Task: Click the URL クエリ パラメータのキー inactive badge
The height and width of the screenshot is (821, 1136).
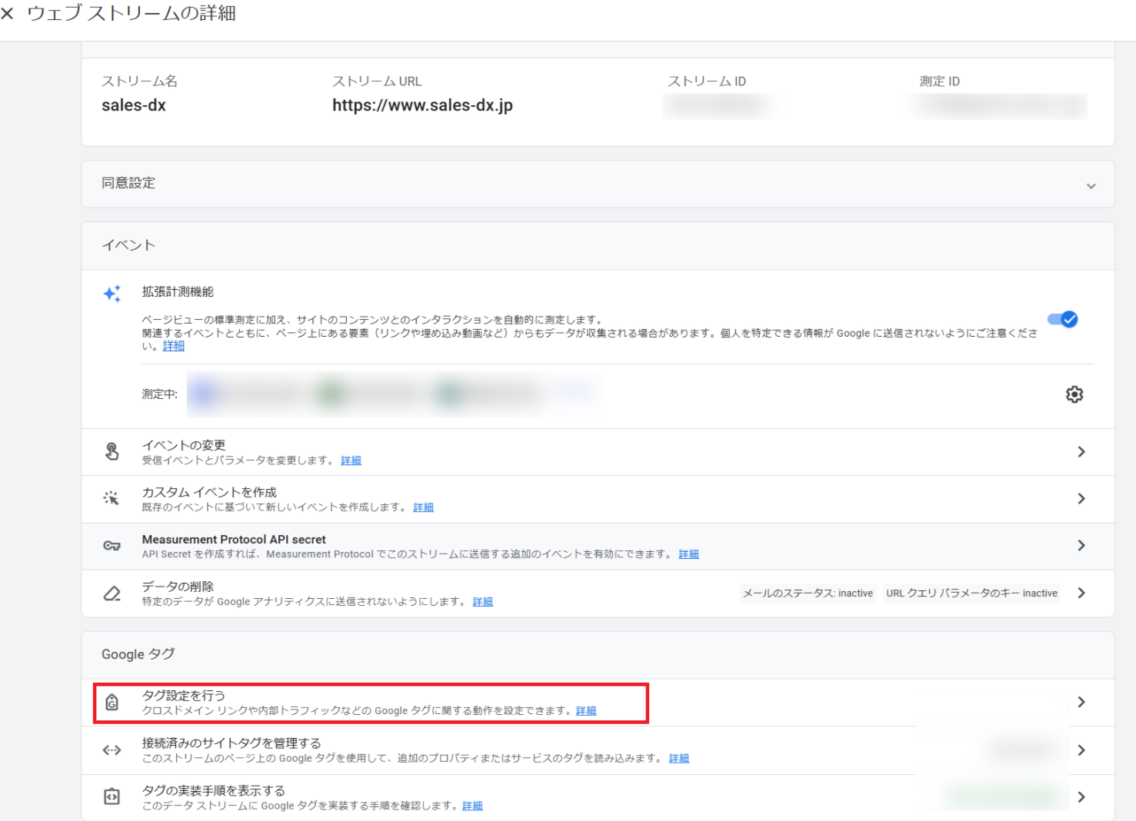Action: click(971, 593)
